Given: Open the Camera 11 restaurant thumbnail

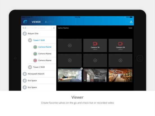Looking at the screenshot, I should point(120,75).
